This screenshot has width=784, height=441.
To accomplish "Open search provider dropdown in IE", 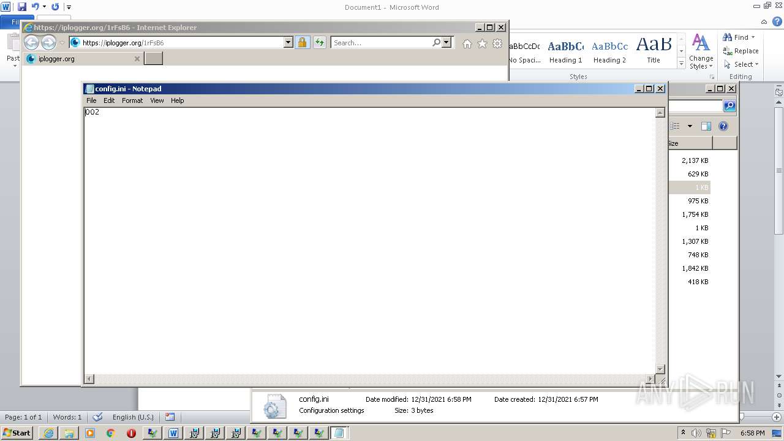I will click(x=447, y=42).
